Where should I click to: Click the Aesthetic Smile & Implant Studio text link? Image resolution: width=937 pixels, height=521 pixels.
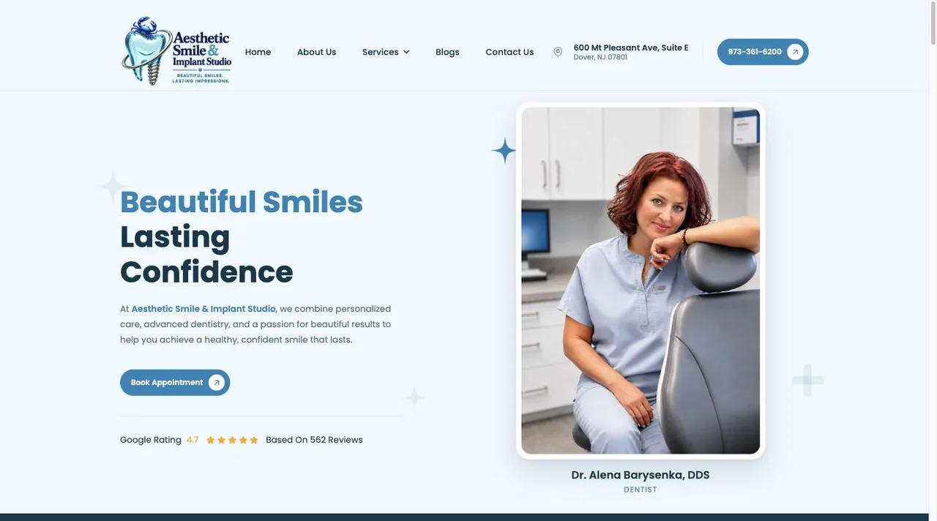(204, 309)
